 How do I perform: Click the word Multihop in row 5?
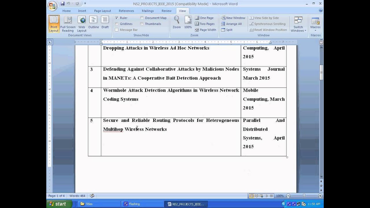tap(113, 129)
